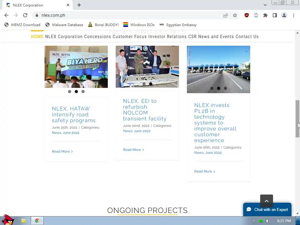Select third dot under BIYAHERO image

click(83, 92)
